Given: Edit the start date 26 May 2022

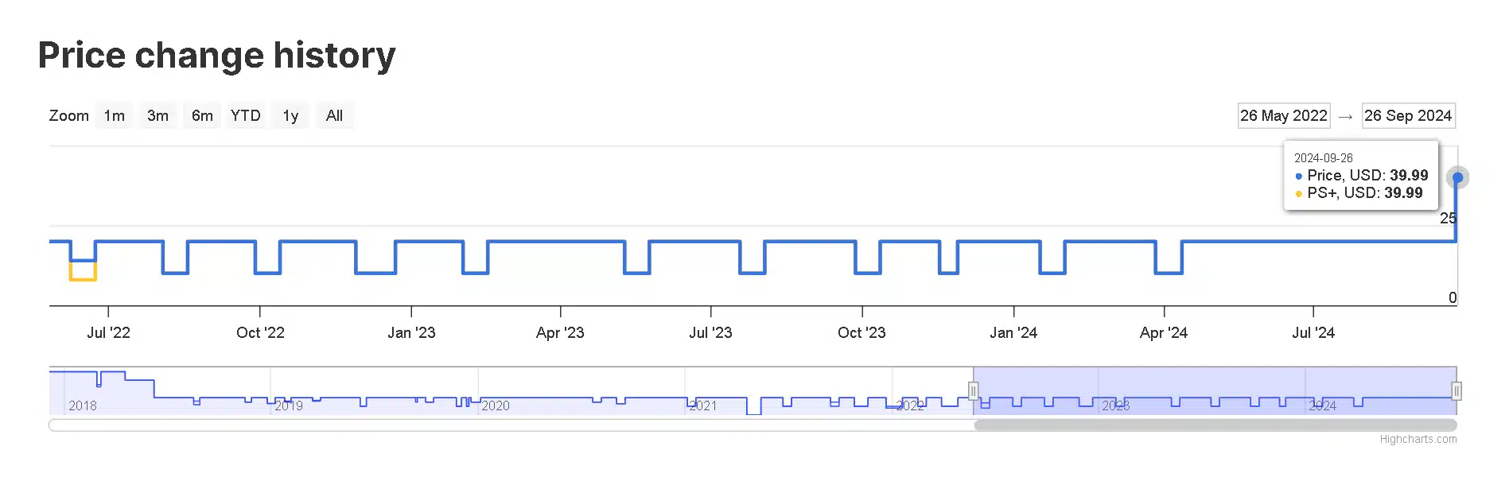Looking at the screenshot, I should point(1284,115).
